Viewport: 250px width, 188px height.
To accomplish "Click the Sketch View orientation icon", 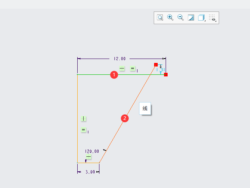I will pyautogui.click(x=191, y=17).
